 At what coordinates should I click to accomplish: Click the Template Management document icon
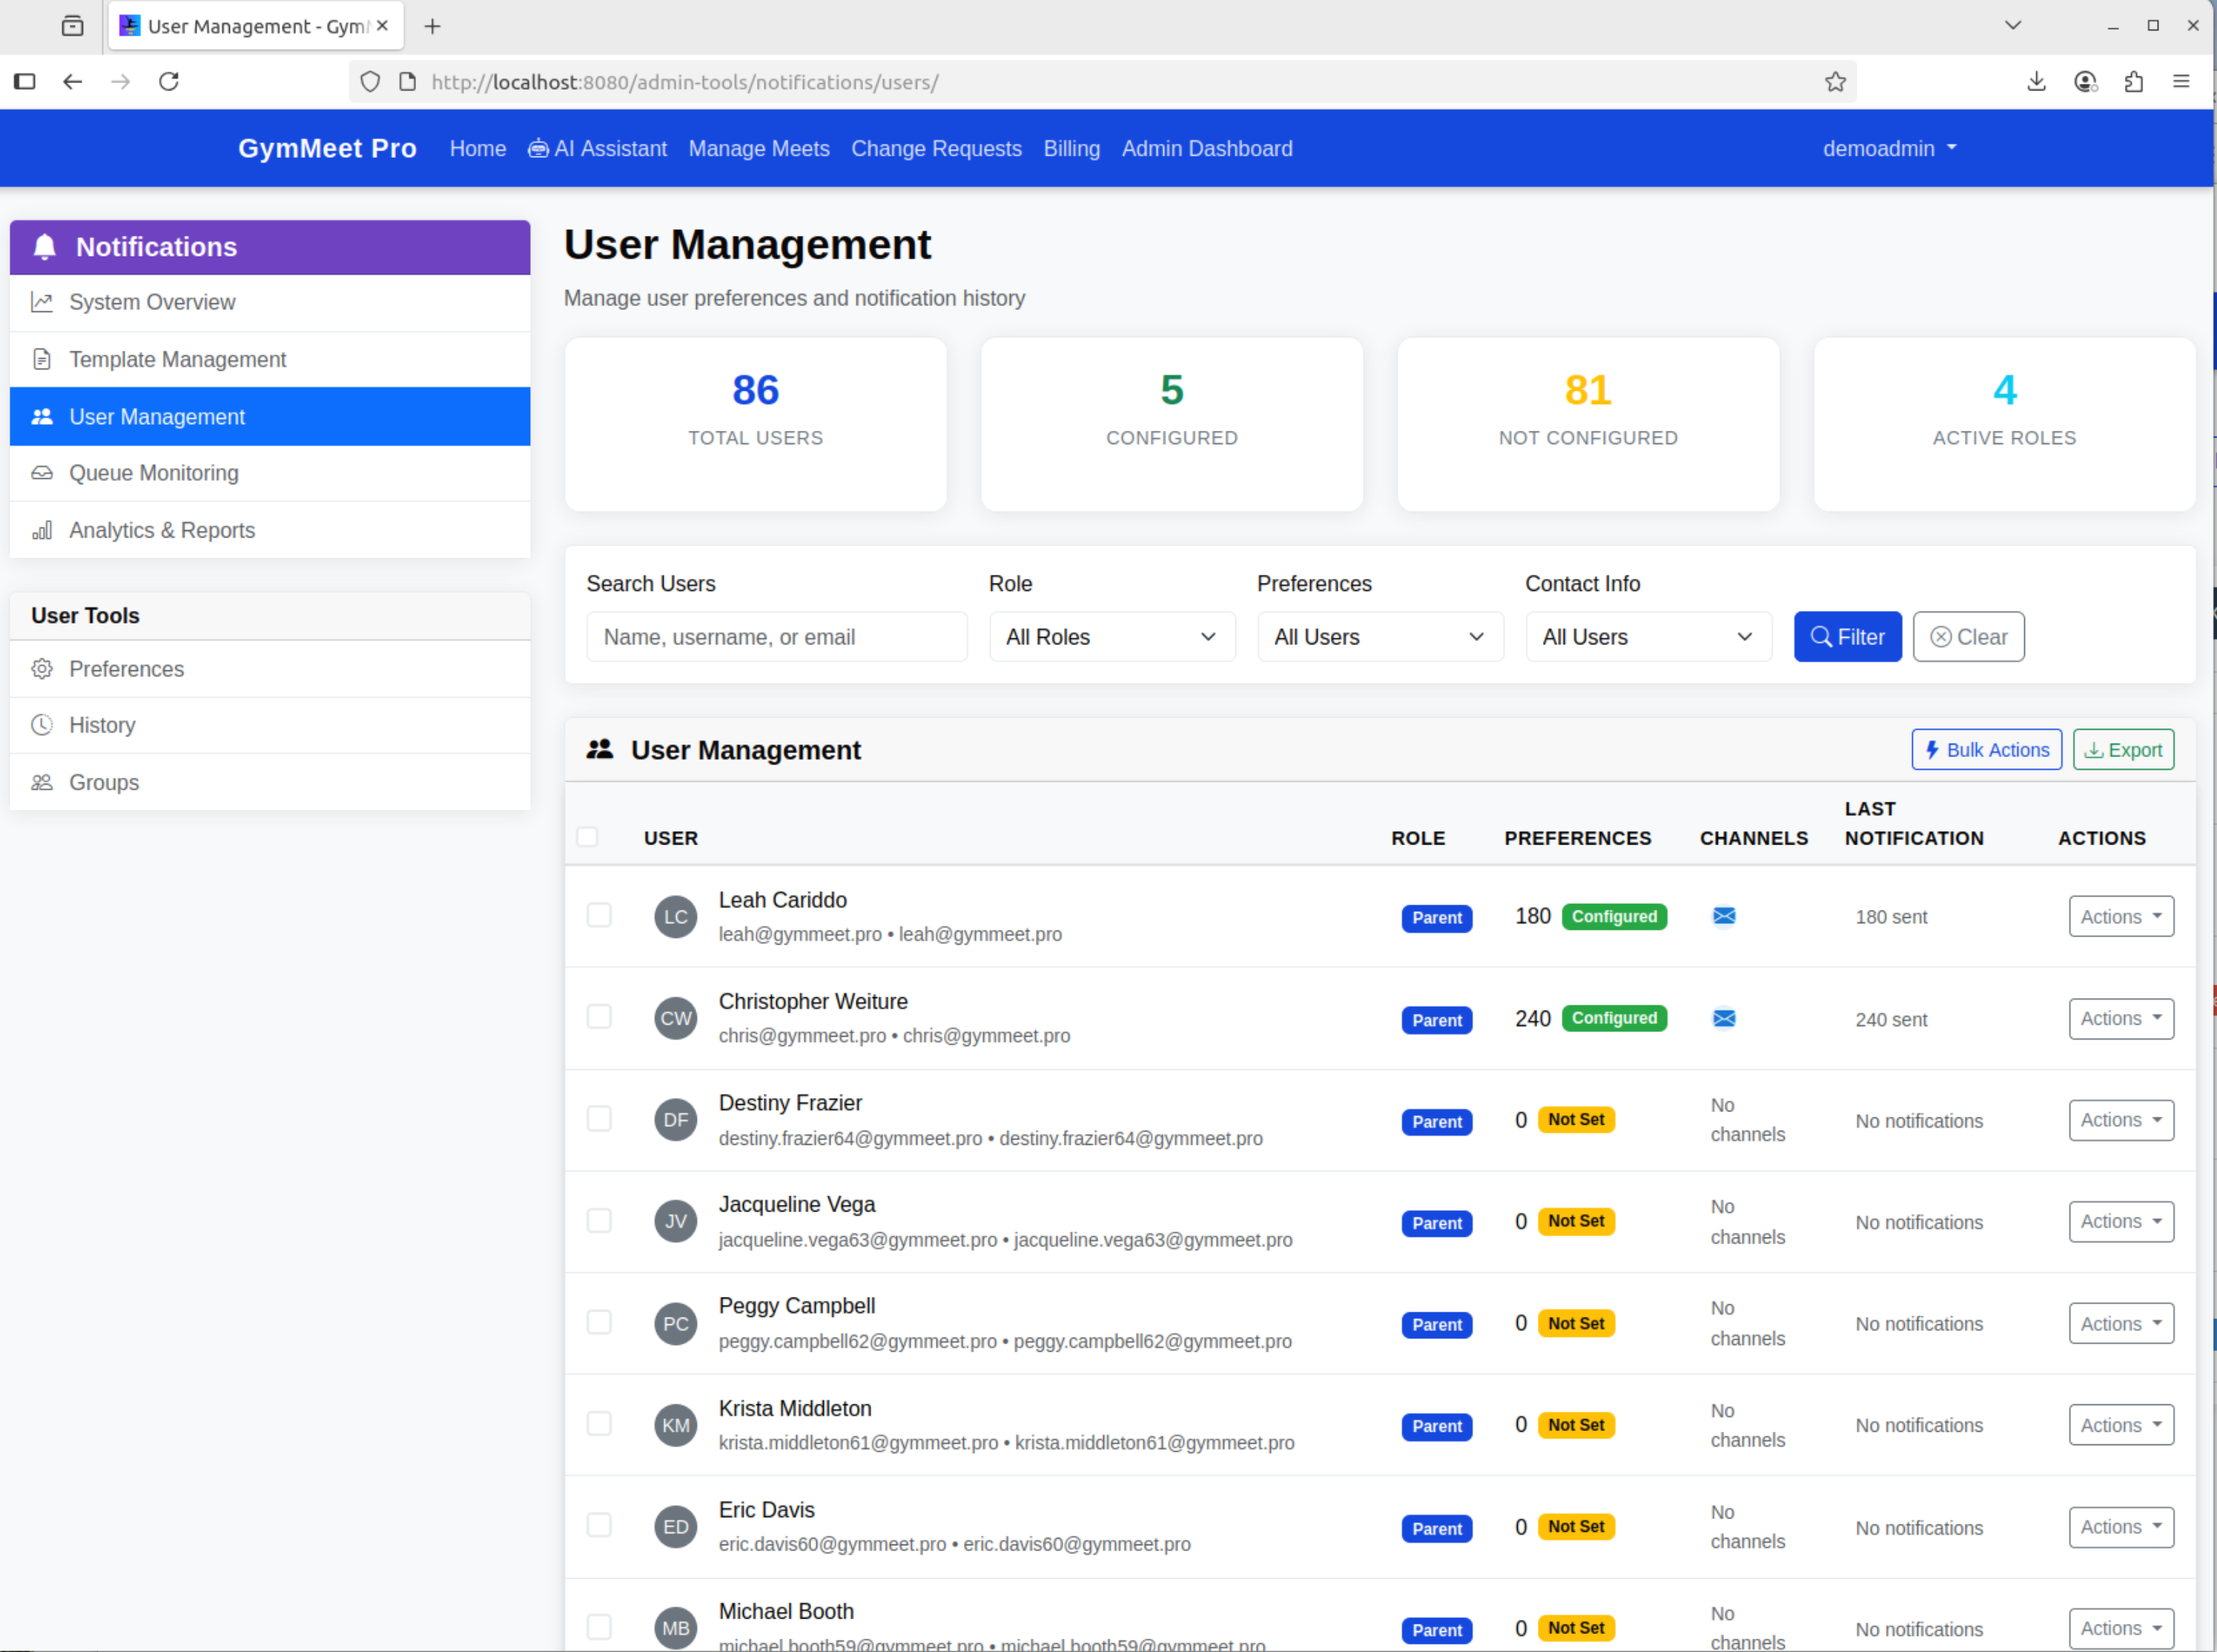click(42, 359)
